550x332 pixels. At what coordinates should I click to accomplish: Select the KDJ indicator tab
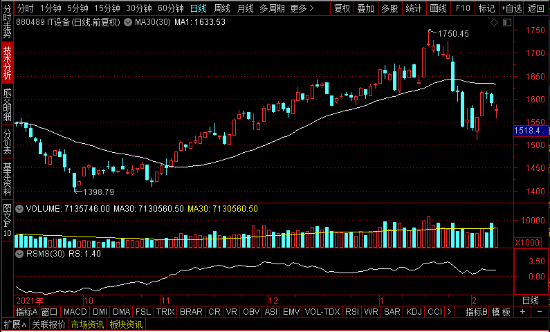[414, 312]
